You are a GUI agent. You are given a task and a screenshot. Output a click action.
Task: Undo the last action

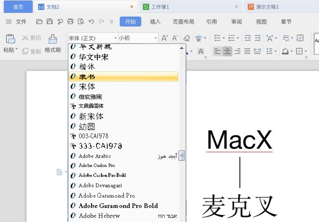pyautogui.click(x=91, y=22)
